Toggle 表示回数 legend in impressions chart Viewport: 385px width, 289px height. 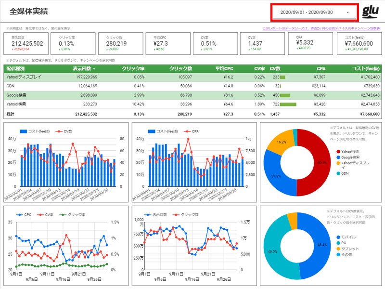(x=155, y=215)
